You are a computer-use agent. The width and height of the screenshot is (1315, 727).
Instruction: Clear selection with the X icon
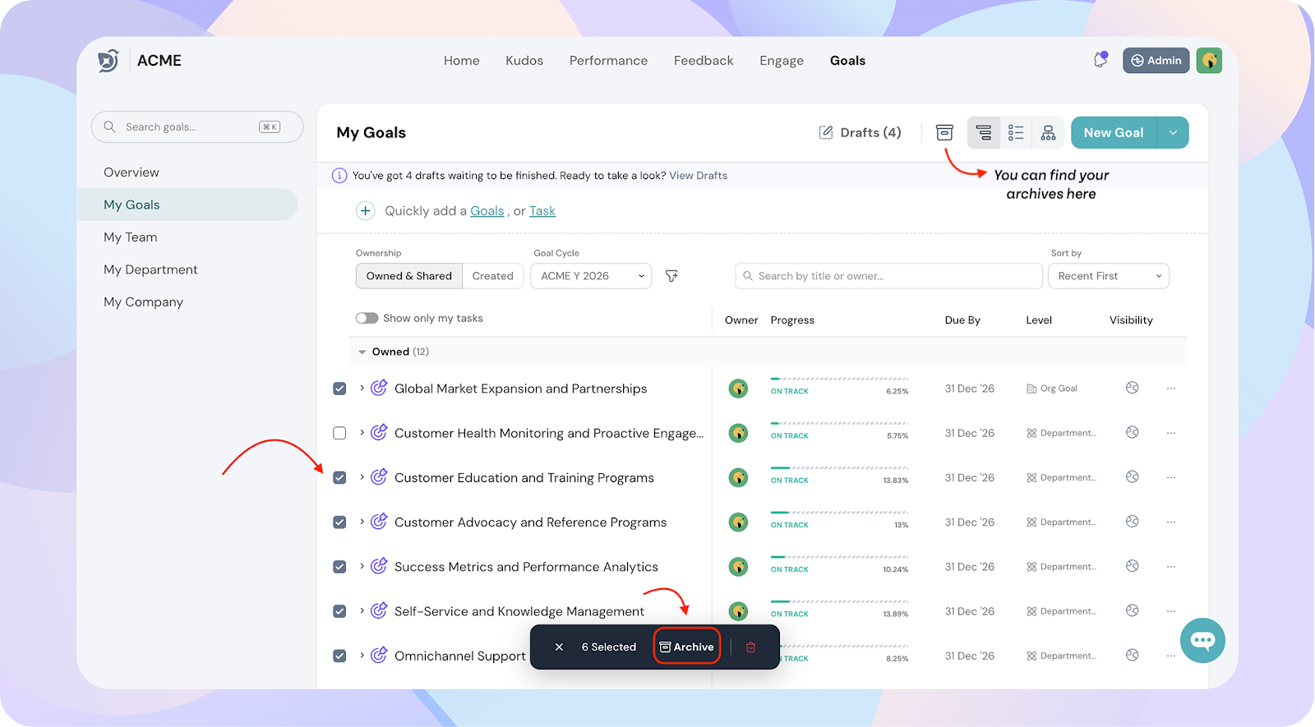559,647
